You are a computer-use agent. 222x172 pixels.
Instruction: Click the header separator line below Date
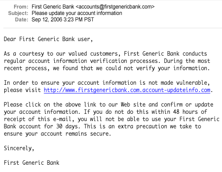112,28
